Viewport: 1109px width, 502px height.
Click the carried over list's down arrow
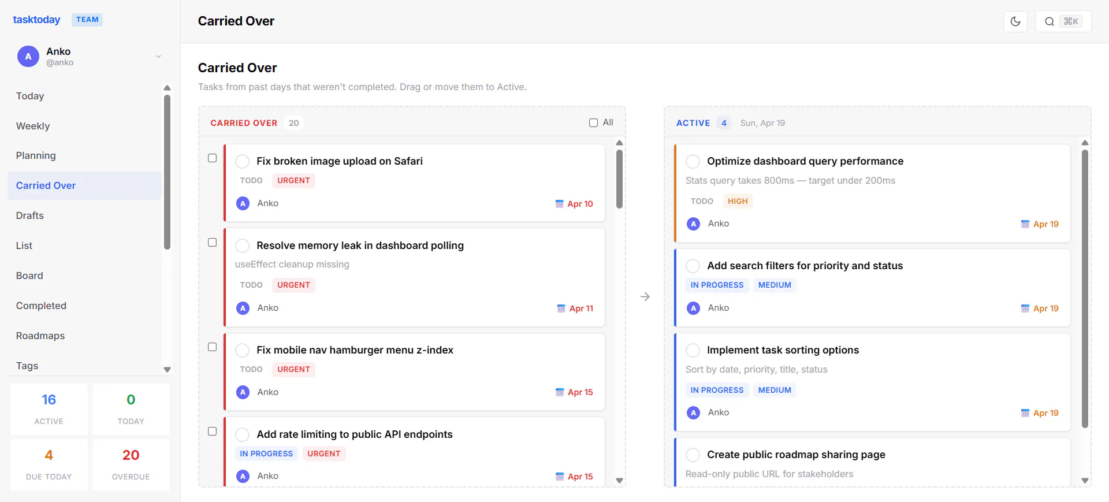[619, 481]
